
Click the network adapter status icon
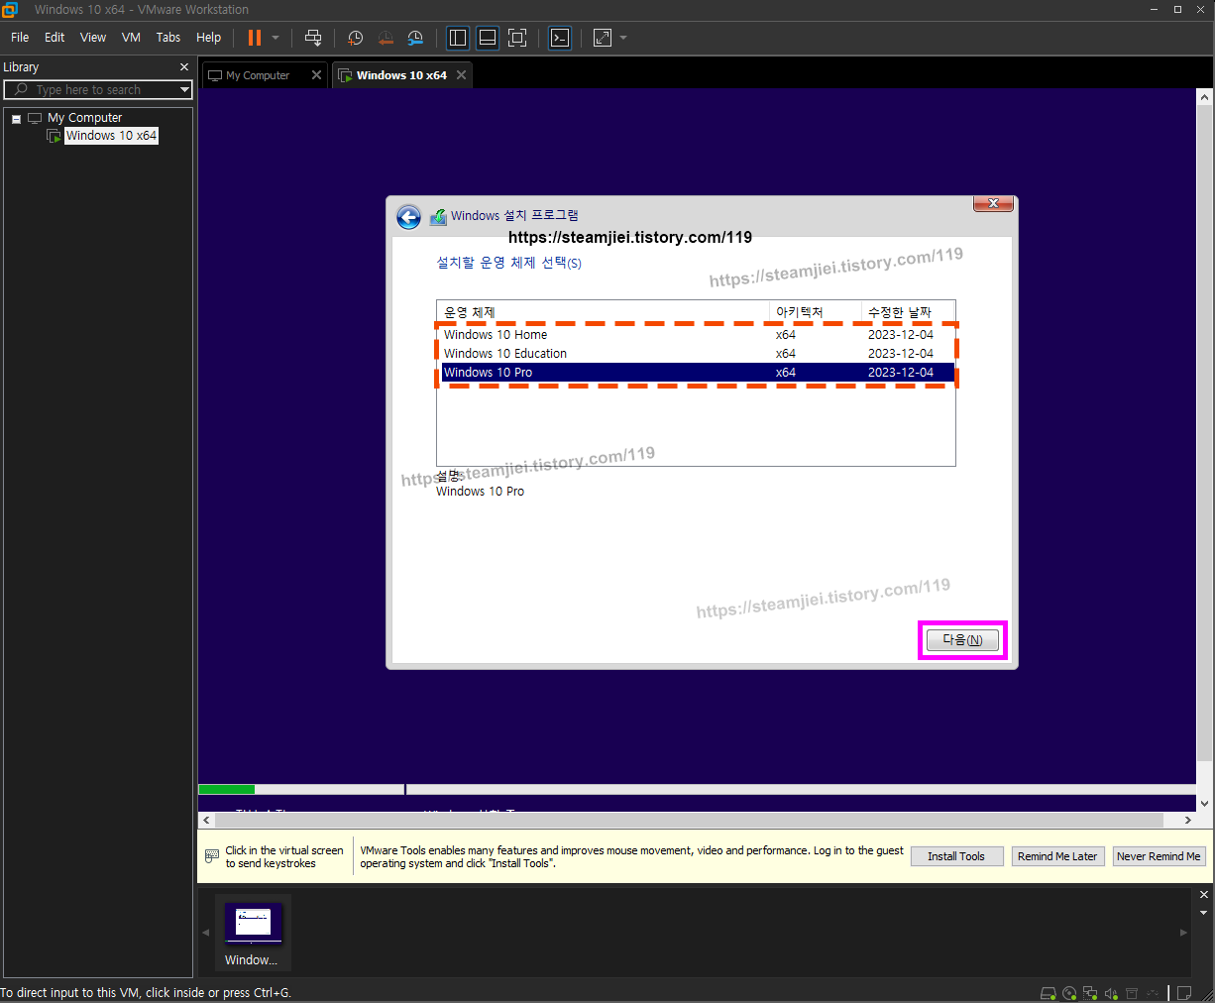1090,992
